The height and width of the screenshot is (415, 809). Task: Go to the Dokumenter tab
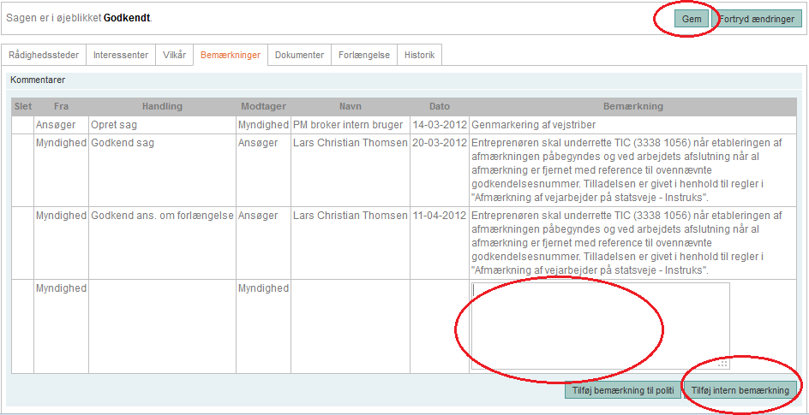(x=299, y=55)
